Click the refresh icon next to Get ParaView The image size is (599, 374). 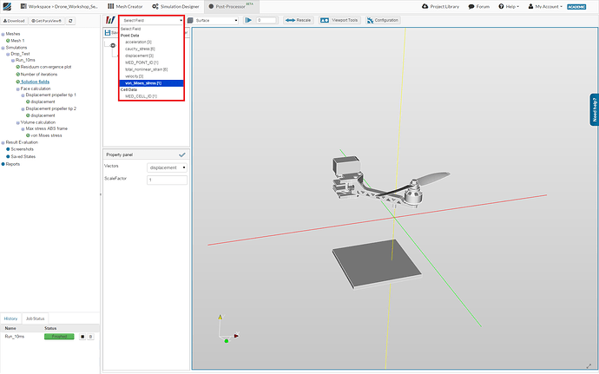click(x=70, y=20)
